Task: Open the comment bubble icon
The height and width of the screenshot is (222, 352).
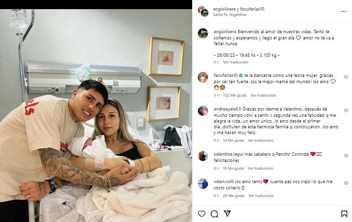Action: [x=214, y=214]
